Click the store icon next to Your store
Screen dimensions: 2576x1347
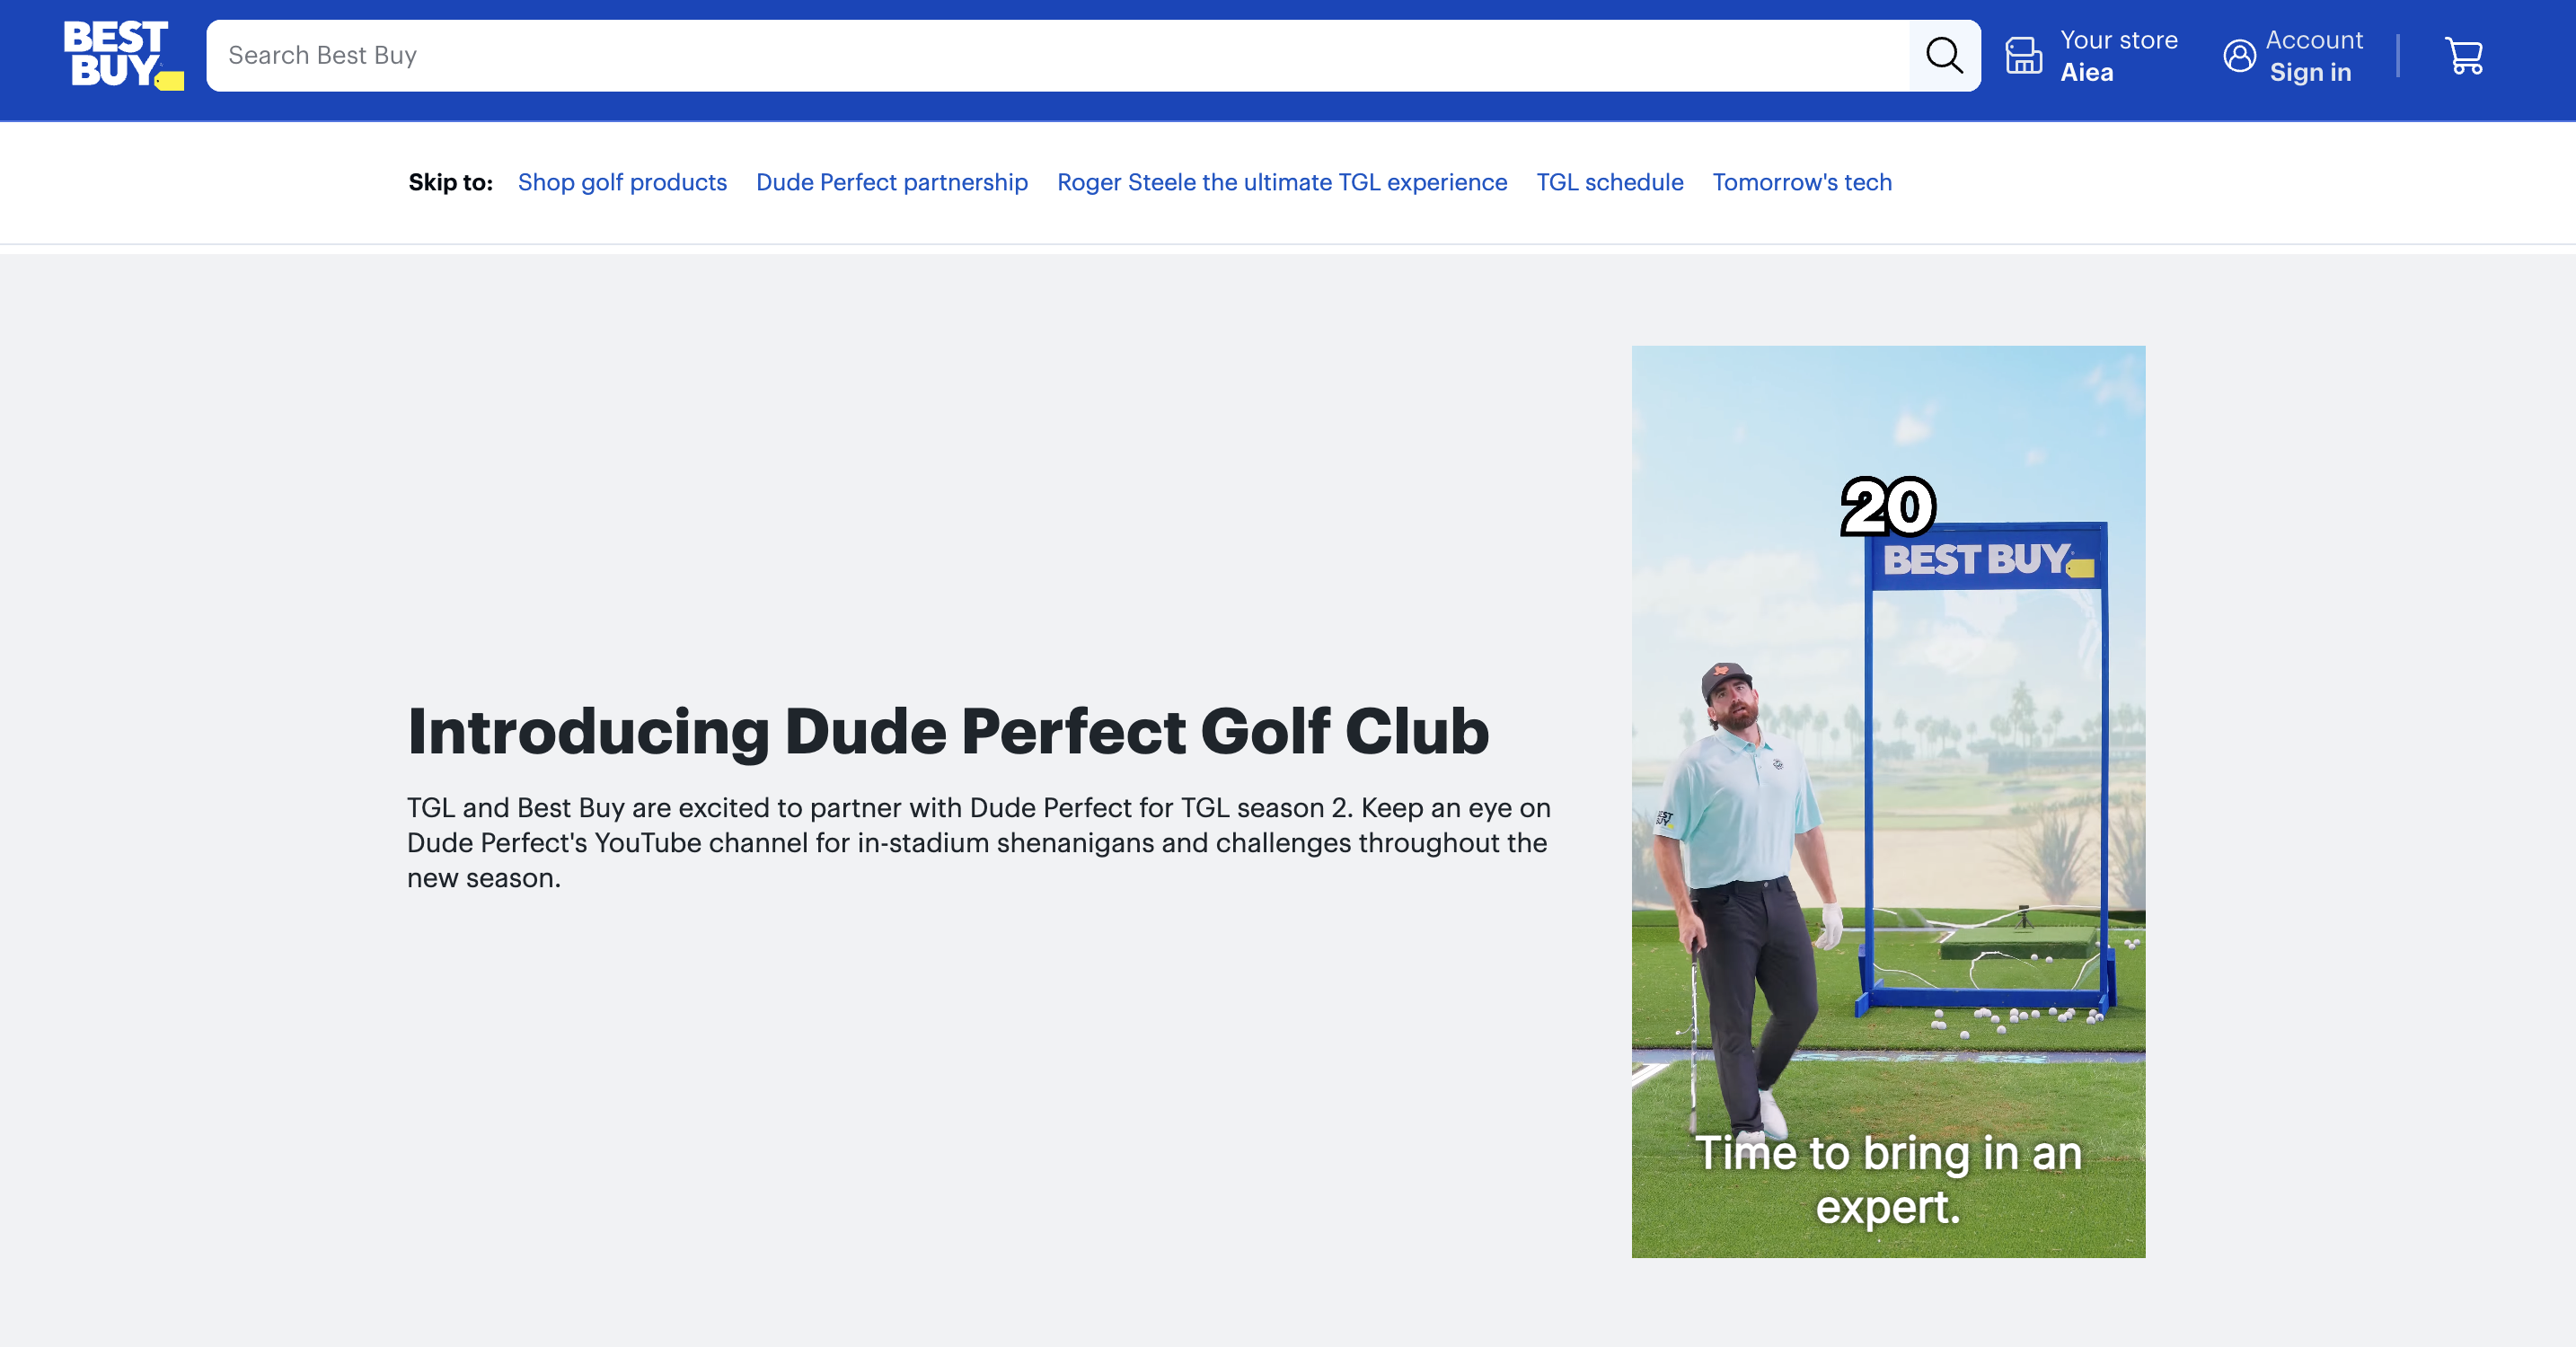pyautogui.click(x=2024, y=56)
